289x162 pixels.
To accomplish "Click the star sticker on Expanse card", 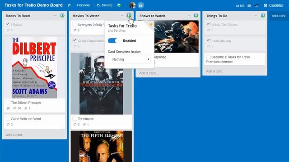I will click(151, 24).
